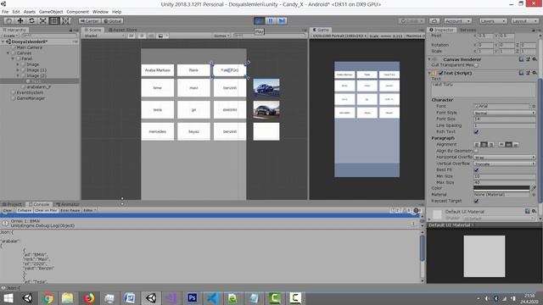Click the Color swatch in Text component
This screenshot has width=543, height=305.
click(501, 188)
